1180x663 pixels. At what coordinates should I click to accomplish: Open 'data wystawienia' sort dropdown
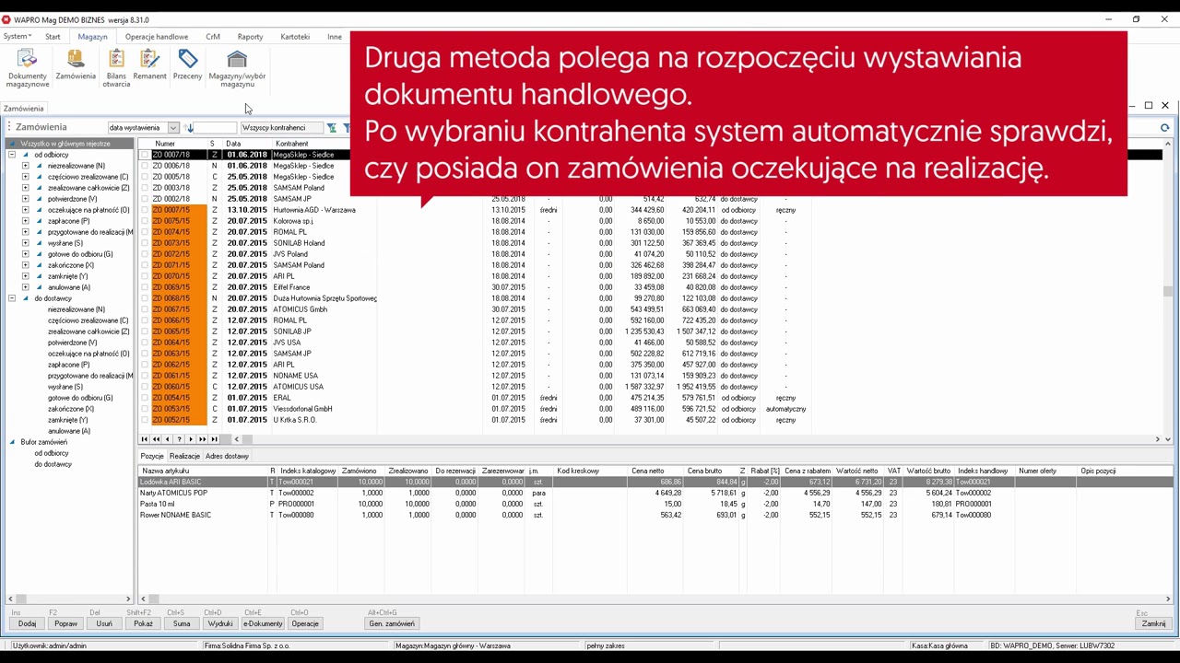click(x=172, y=128)
